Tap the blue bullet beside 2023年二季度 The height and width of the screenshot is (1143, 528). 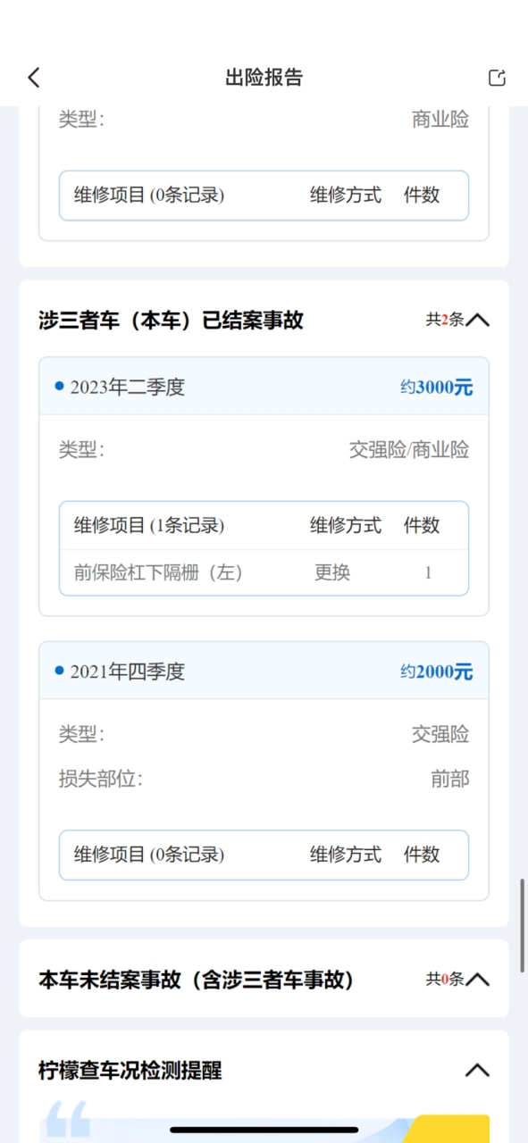click(x=59, y=386)
